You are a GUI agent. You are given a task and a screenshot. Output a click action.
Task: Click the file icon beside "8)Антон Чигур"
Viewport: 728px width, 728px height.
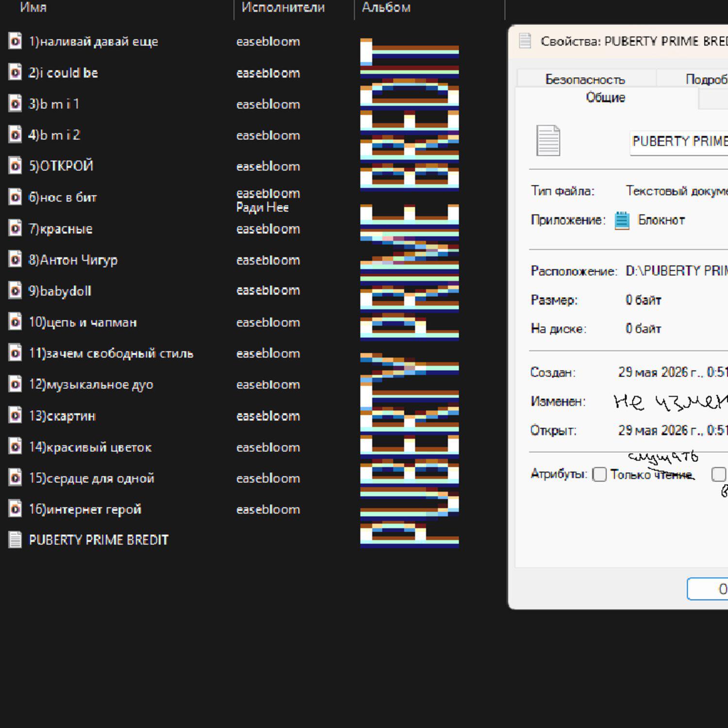pyautogui.click(x=16, y=260)
